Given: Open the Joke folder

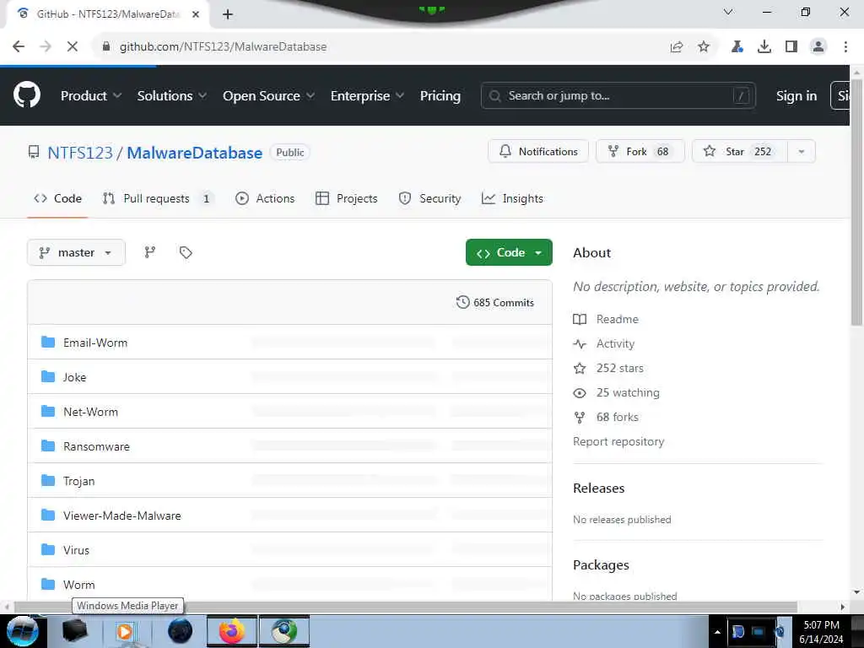Looking at the screenshot, I should [74, 377].
